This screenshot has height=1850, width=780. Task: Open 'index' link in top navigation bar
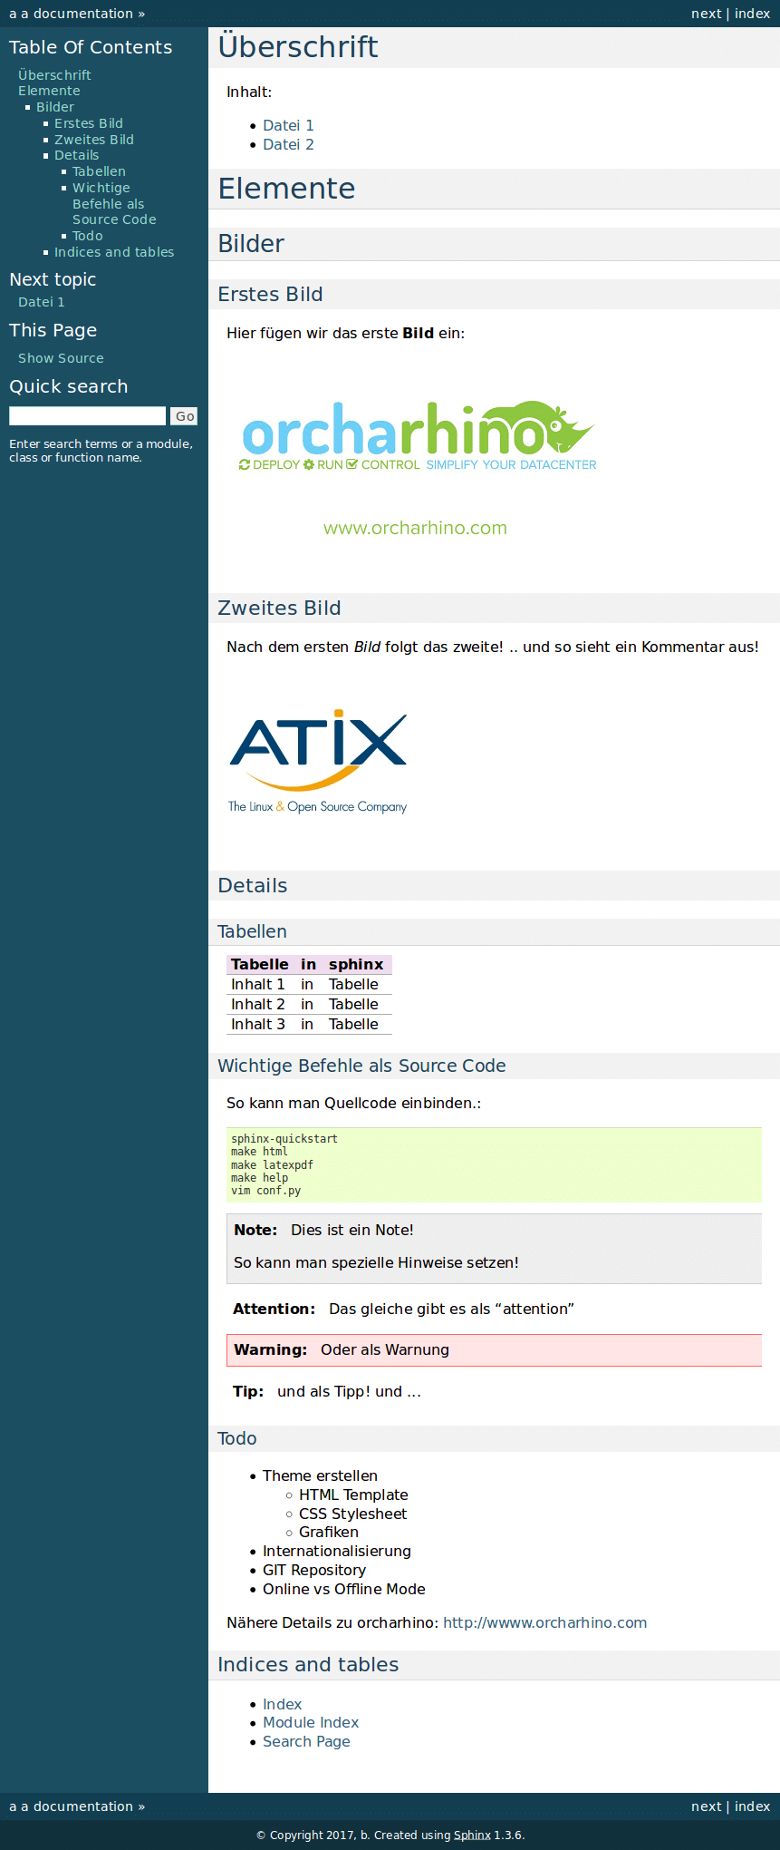pyautogui.click(x=752, y=14)
